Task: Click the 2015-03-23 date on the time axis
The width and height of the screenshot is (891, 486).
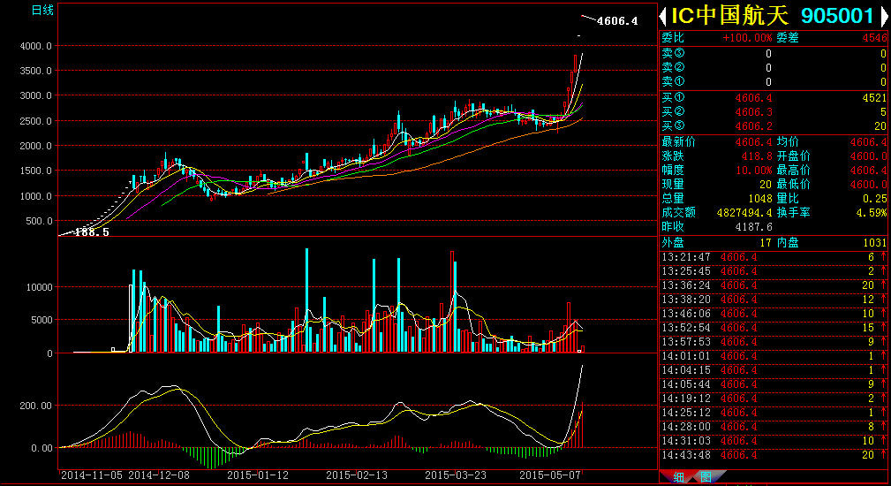Action: tap(456, 475)
